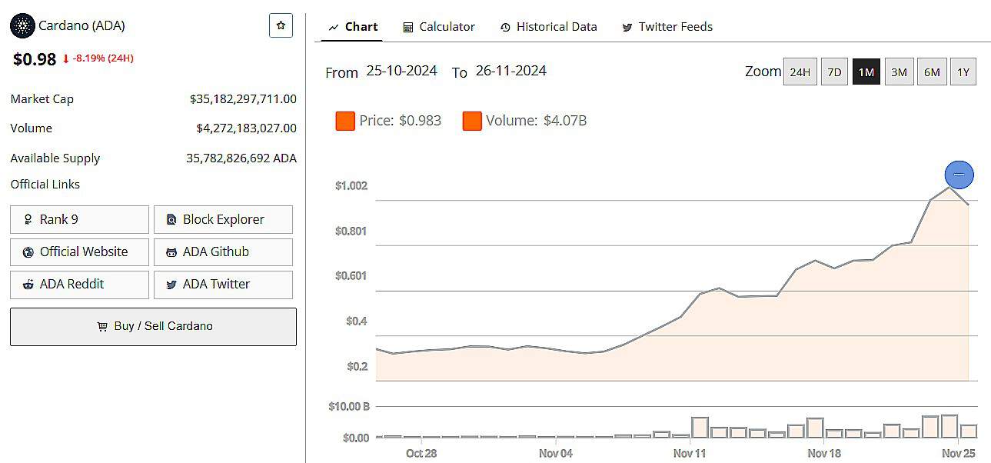Click the Block Explorer search icon
The width and height of the screenshot is (991, 463).
pos(171,220)
